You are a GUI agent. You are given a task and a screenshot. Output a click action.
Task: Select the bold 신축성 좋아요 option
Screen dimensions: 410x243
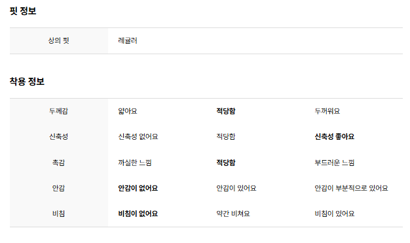click(x=335, y=137)
